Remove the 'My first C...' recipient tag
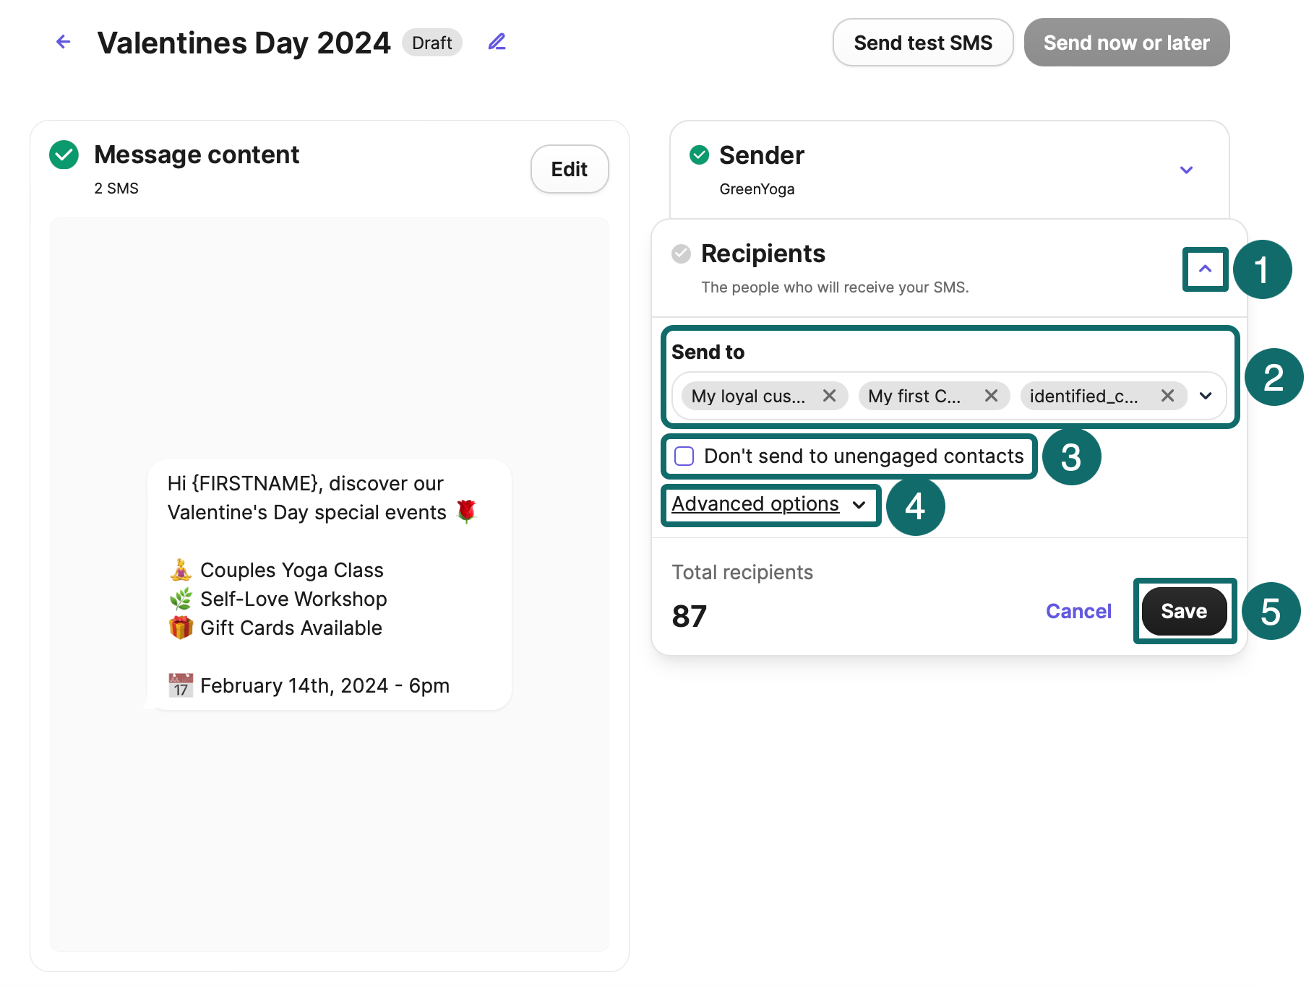This screenshot has height=988, width=1314. (991, 396)
